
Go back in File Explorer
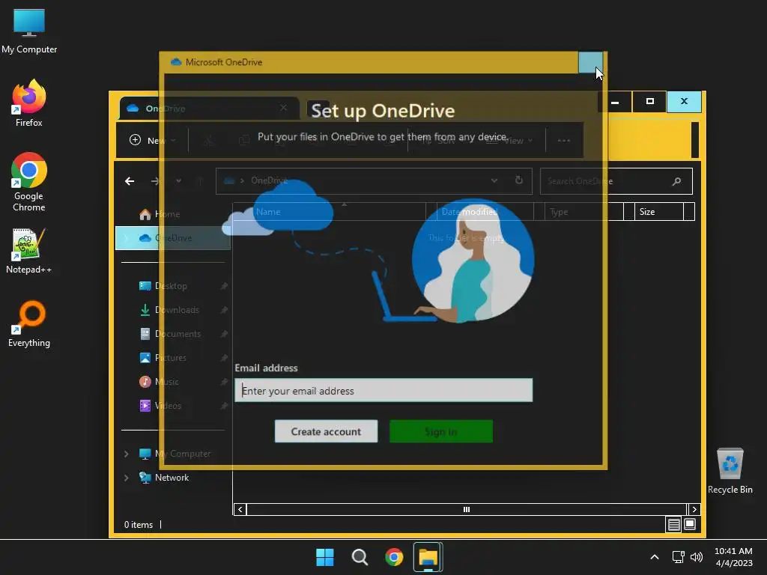[x=130, y=181]
